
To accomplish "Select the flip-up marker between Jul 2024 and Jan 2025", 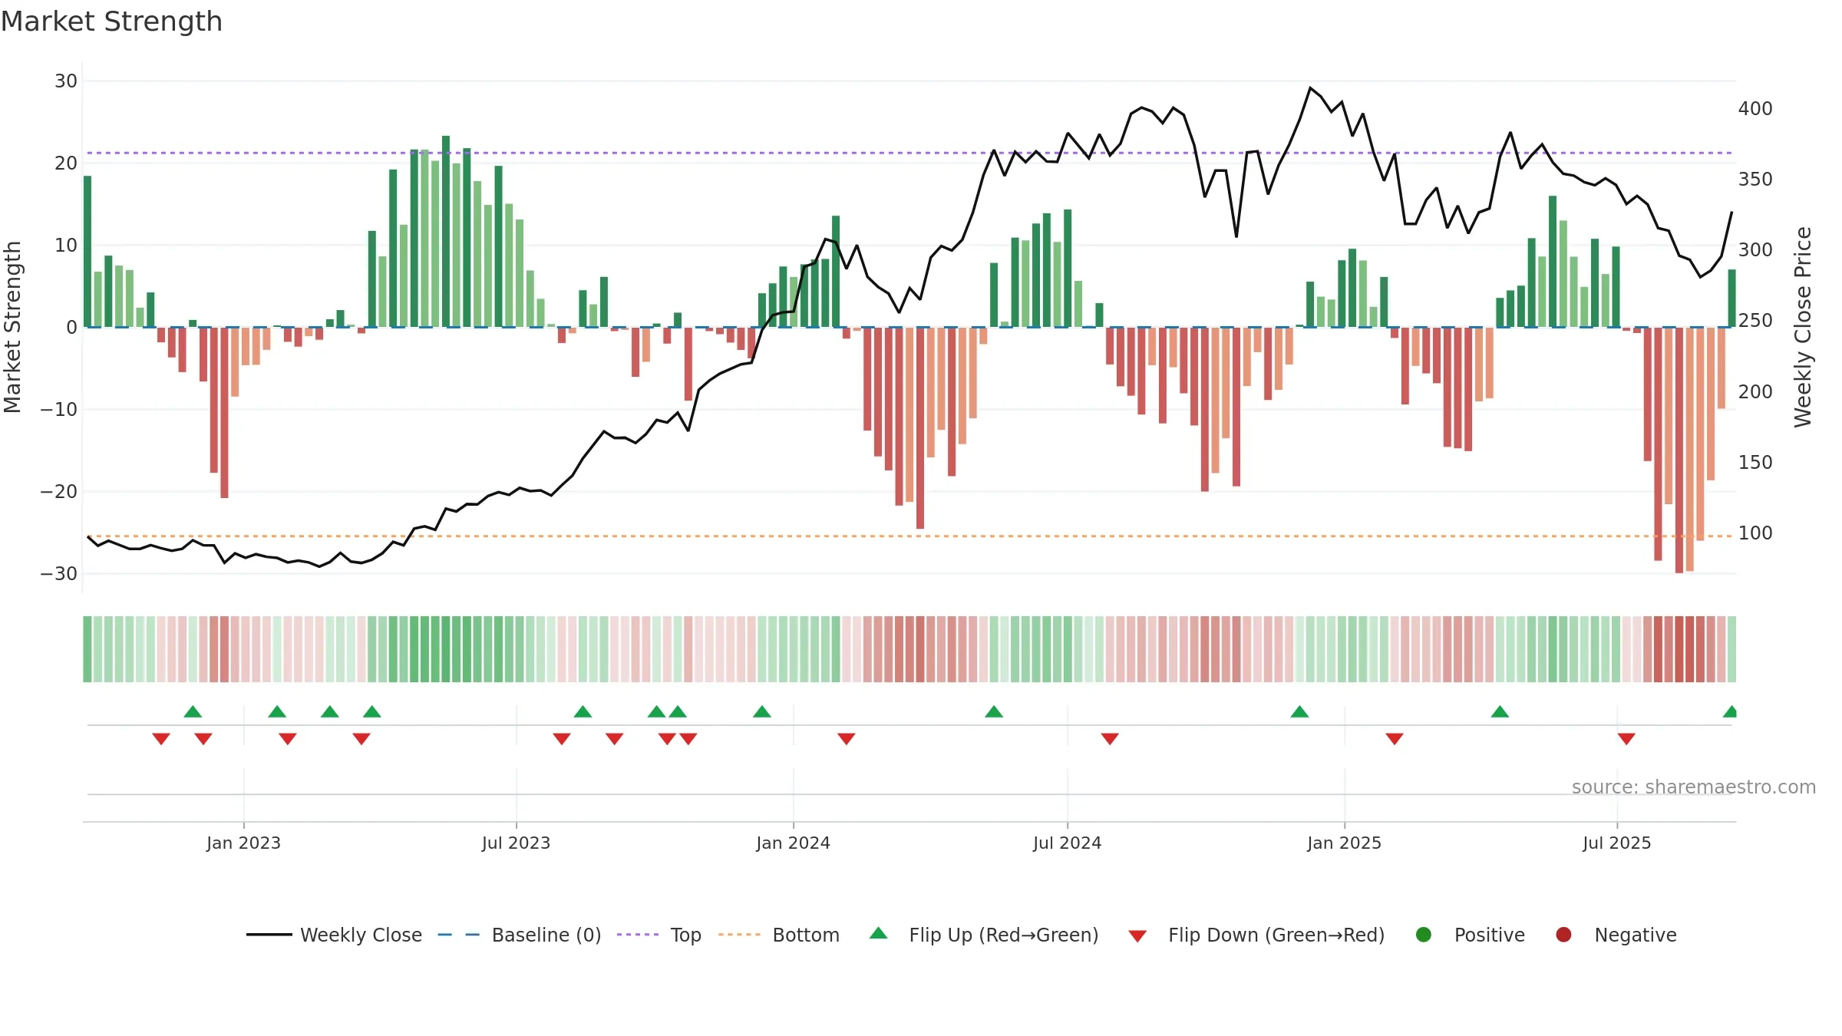I will click(x=1299, y=711).
